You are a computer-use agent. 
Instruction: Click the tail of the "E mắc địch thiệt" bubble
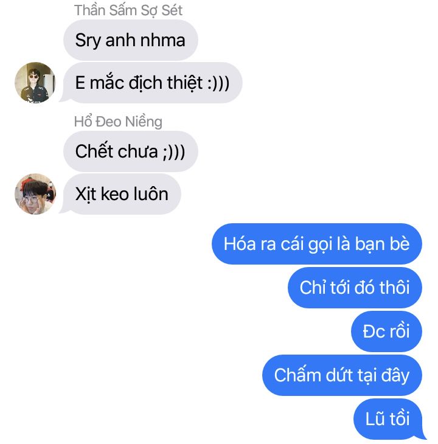(x=64, y=99)
